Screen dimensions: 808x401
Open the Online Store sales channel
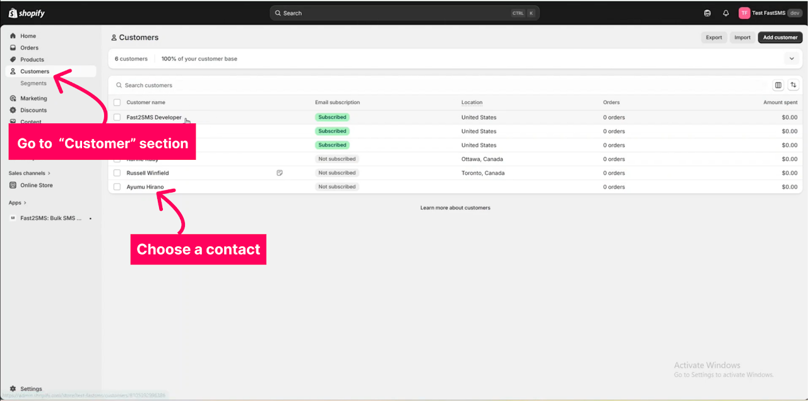pos(36,185)
